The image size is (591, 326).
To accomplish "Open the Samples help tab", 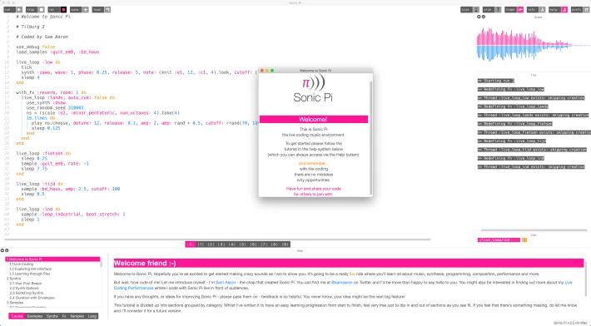I will point(77,316).
